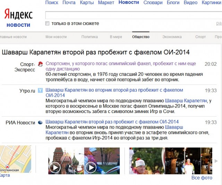This screenshot has height=185, width=222.
Task: Show next photos with the arrow
Action: pos(216,161)
